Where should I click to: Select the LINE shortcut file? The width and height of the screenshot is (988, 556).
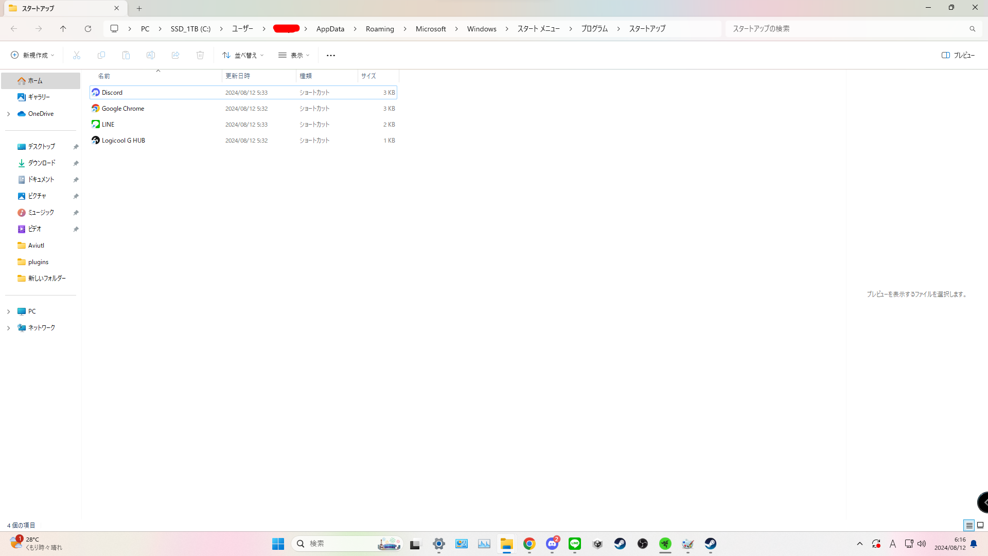coord(108,125)
